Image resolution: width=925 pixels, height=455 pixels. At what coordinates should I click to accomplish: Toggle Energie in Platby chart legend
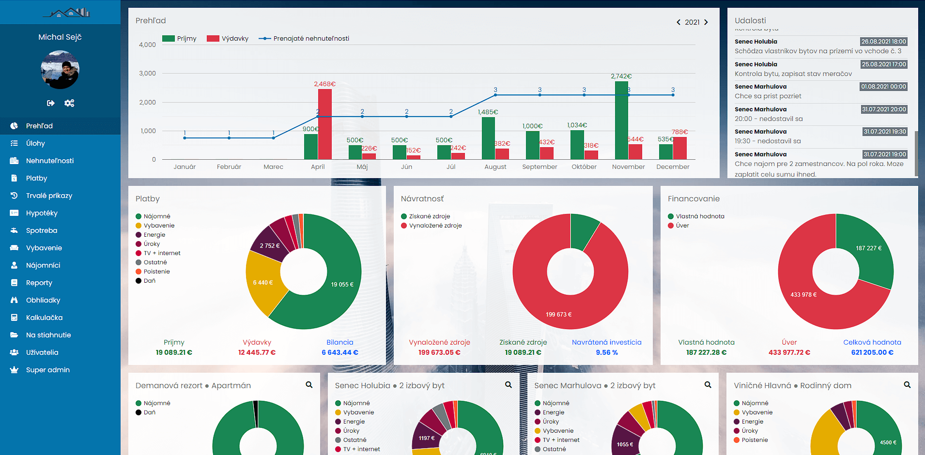[151, 235]
